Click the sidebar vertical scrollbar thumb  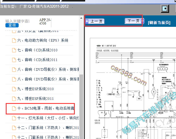click(x=81, y=107)
